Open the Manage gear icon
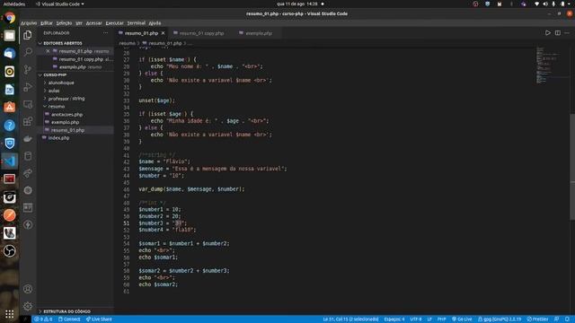The image size is (575, 323). (28, 306)
